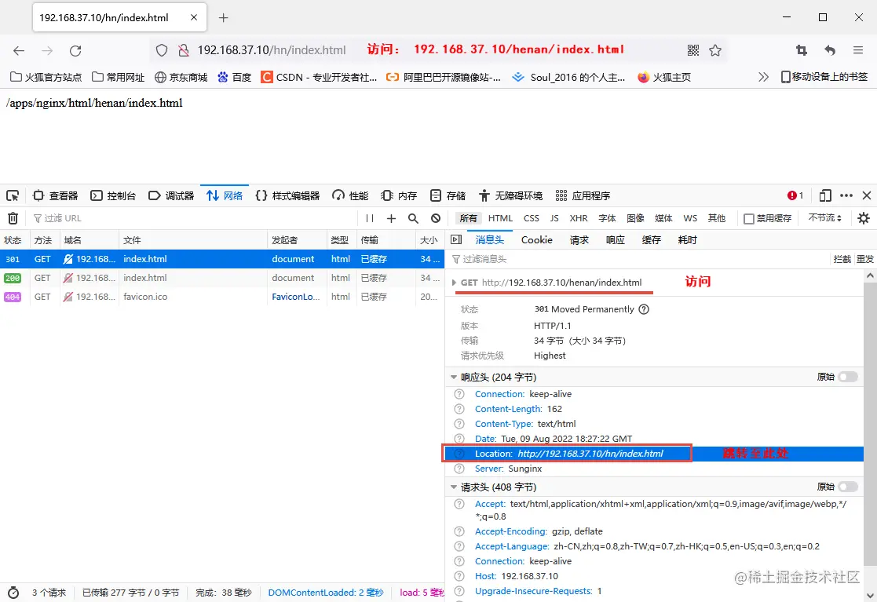877x602 pixels.
Task: Pause network traffic recording
Action: click(x=368, y=218)
